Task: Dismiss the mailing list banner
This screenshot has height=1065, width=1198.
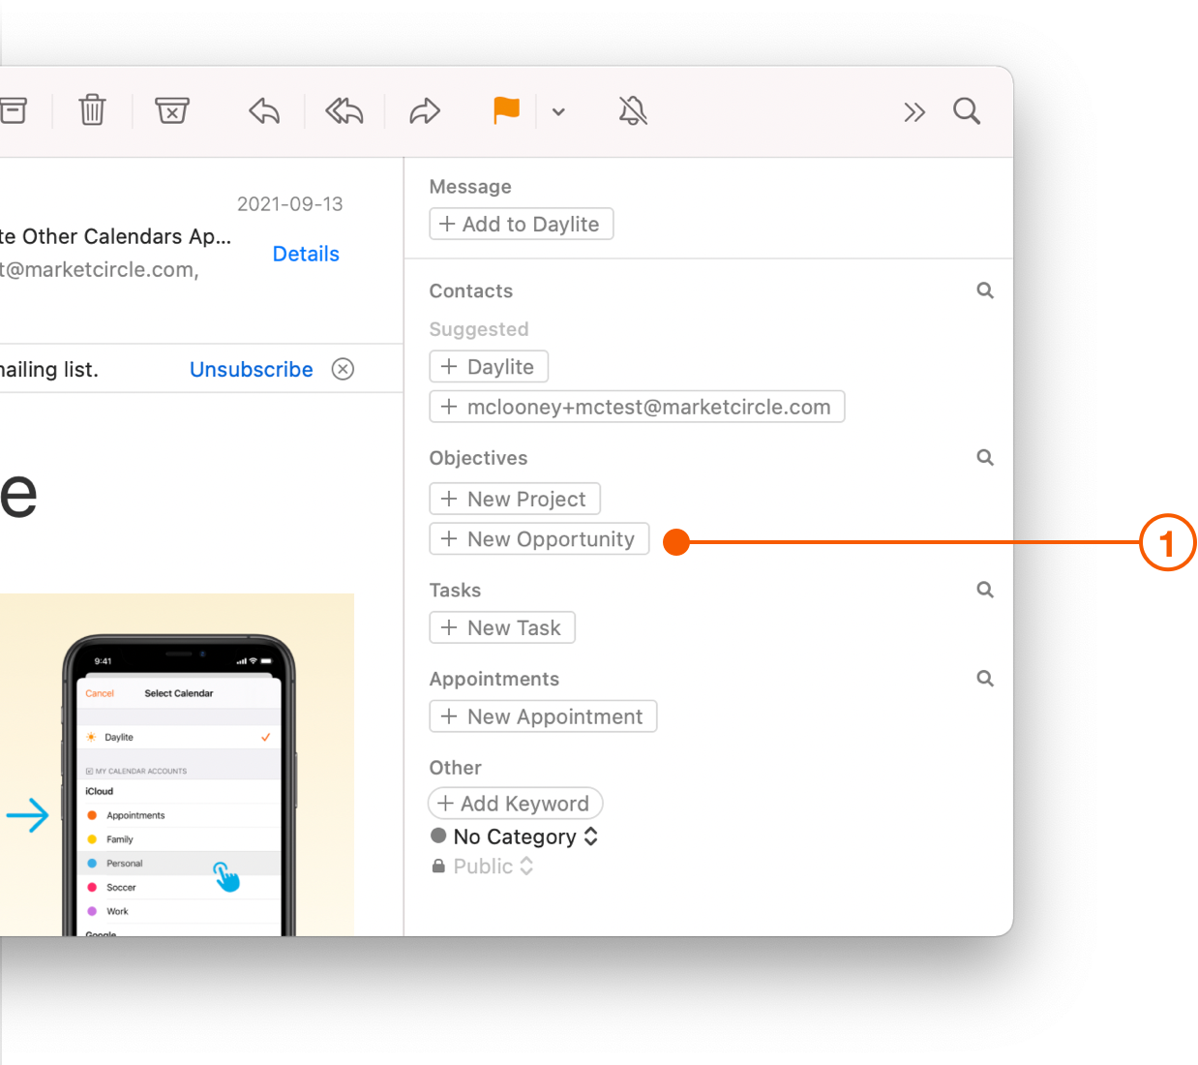Action: tap(343, 369)
